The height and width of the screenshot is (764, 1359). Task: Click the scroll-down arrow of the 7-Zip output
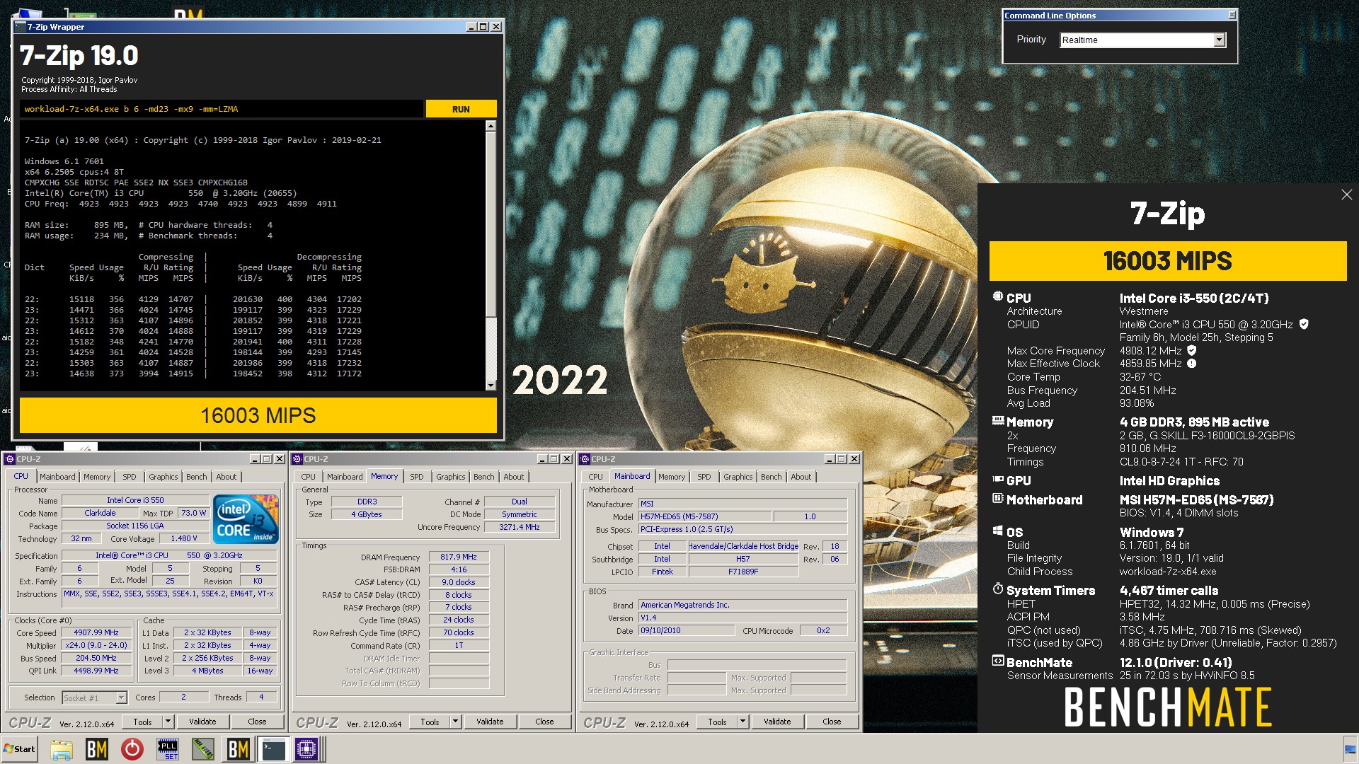tap(491, 386)
